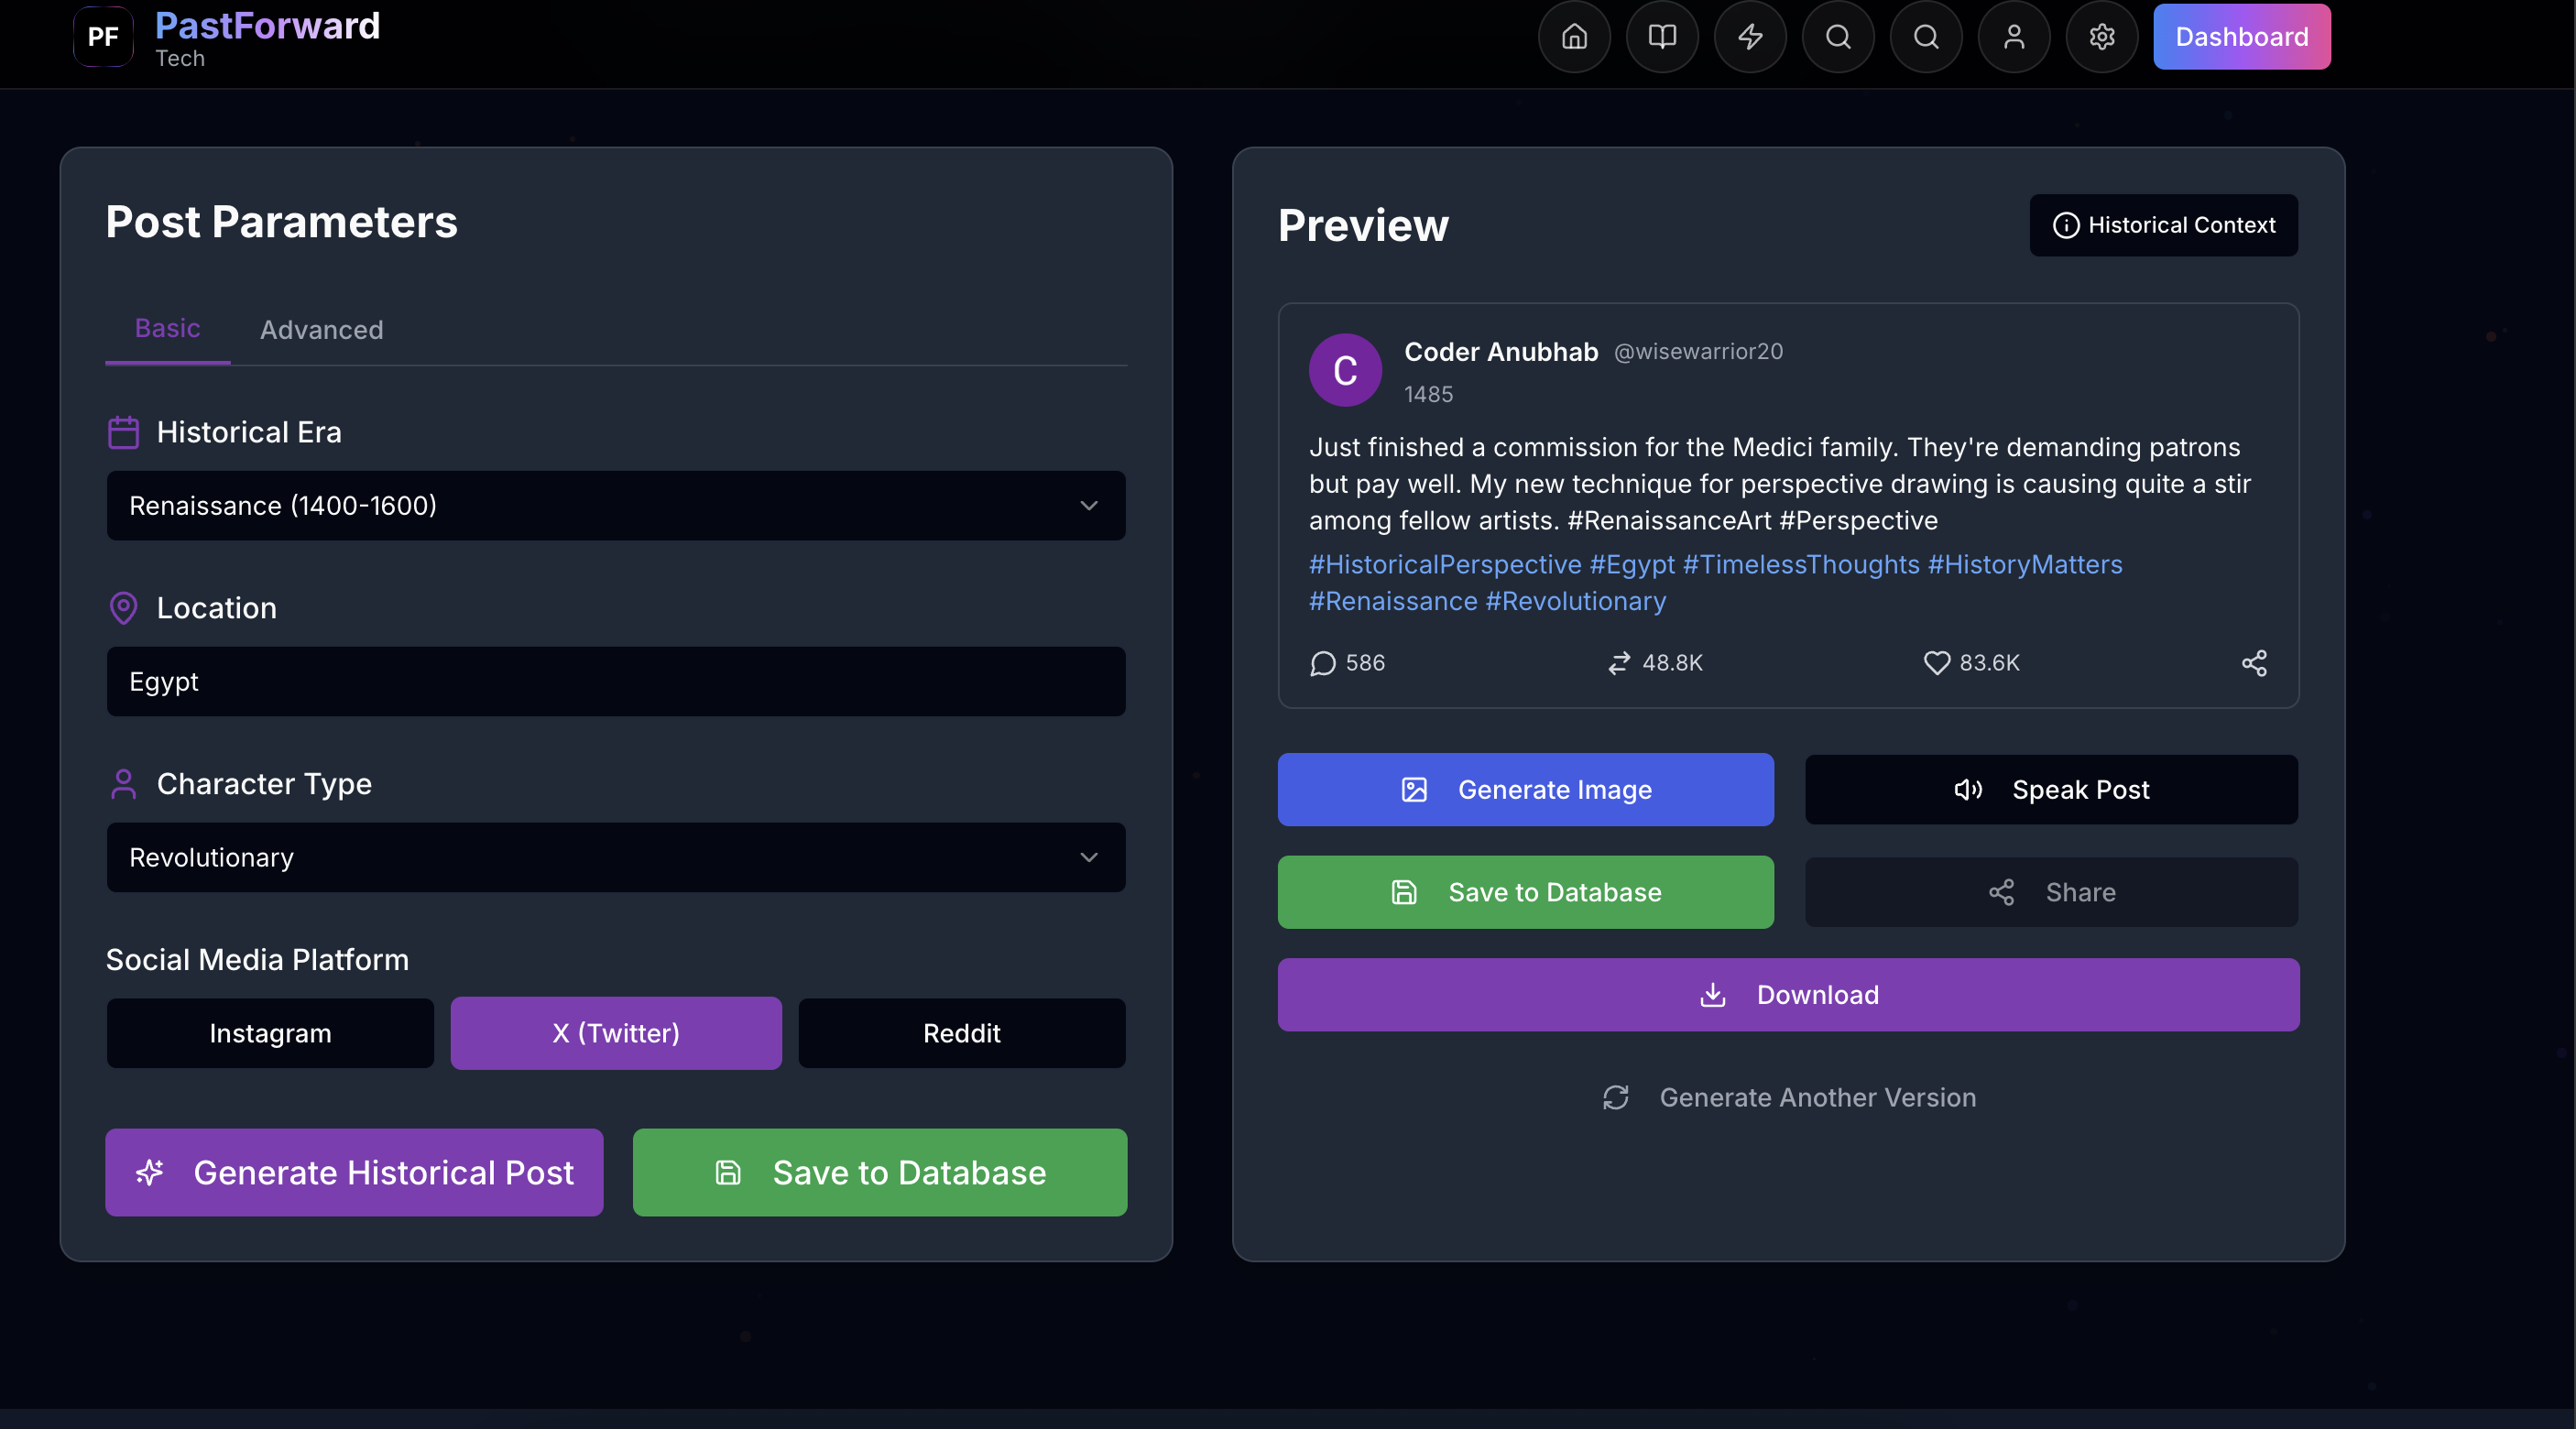Select X (Twitter) platform option

coord(616,1033)
